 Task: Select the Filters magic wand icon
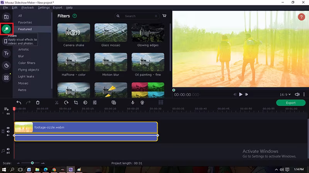tap(6, 29)
